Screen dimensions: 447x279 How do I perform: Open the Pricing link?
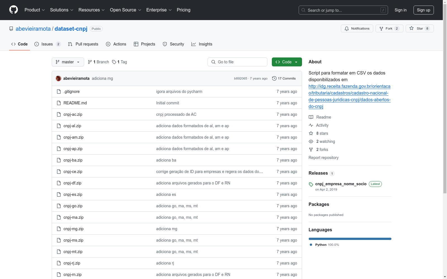[184, 10]
